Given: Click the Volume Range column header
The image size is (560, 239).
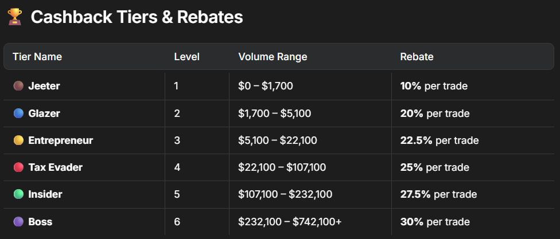Looking at the screenshot, I should [273, 57].
